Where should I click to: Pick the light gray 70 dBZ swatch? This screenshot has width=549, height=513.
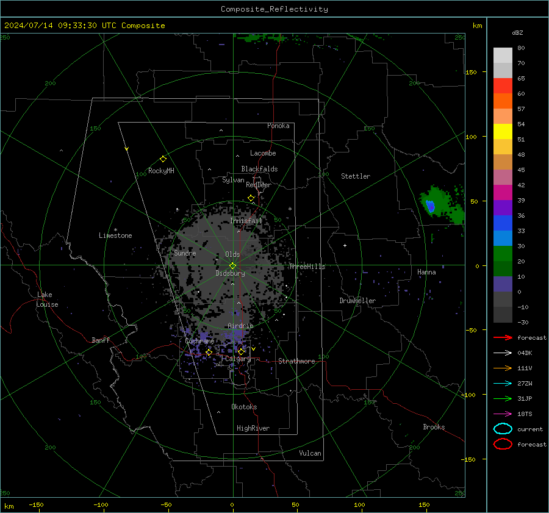503,56
